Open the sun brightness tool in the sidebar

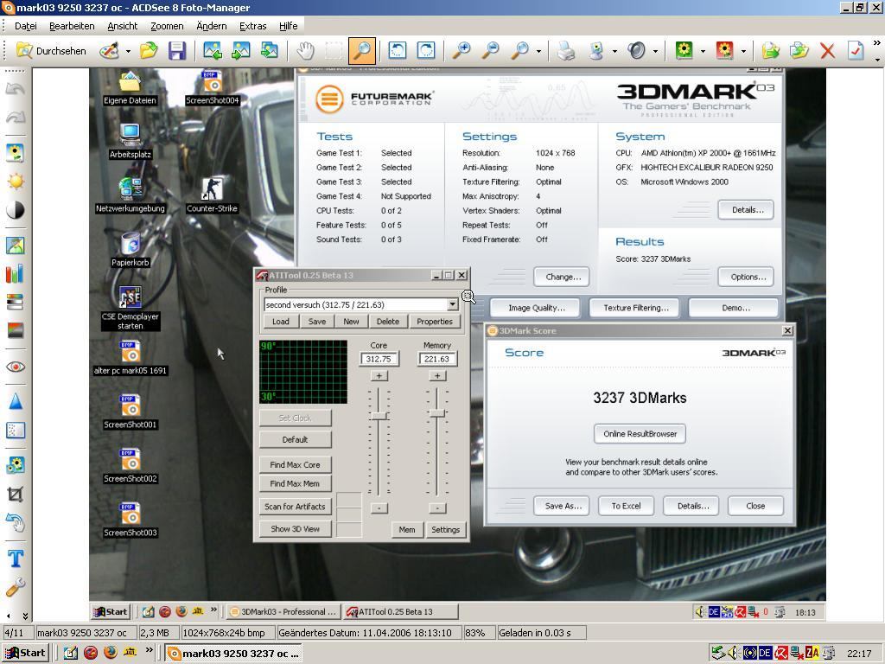[16, 182]
